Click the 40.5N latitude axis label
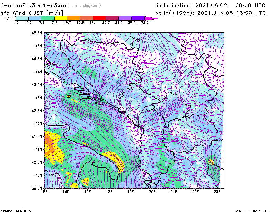 tap(37, 162)
